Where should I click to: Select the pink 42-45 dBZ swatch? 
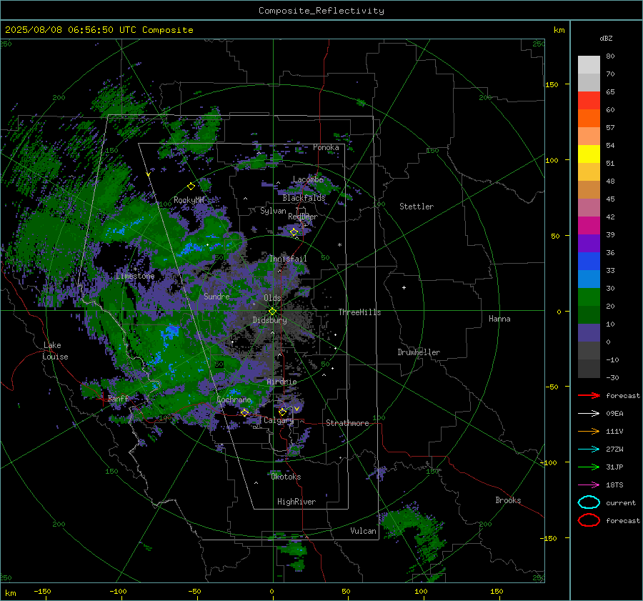point(589,207)
